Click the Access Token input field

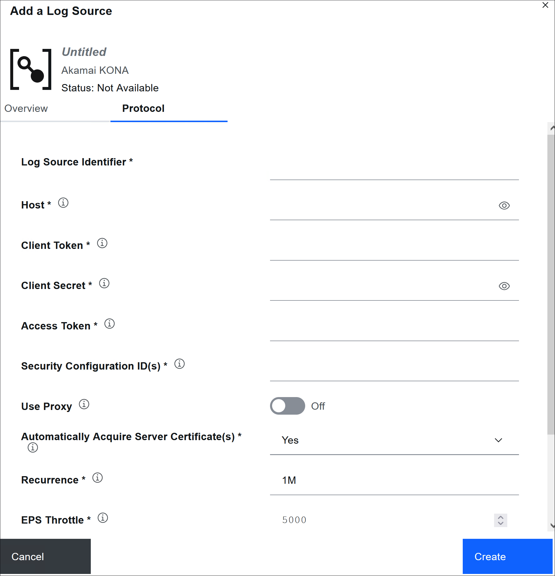(394, 327)
